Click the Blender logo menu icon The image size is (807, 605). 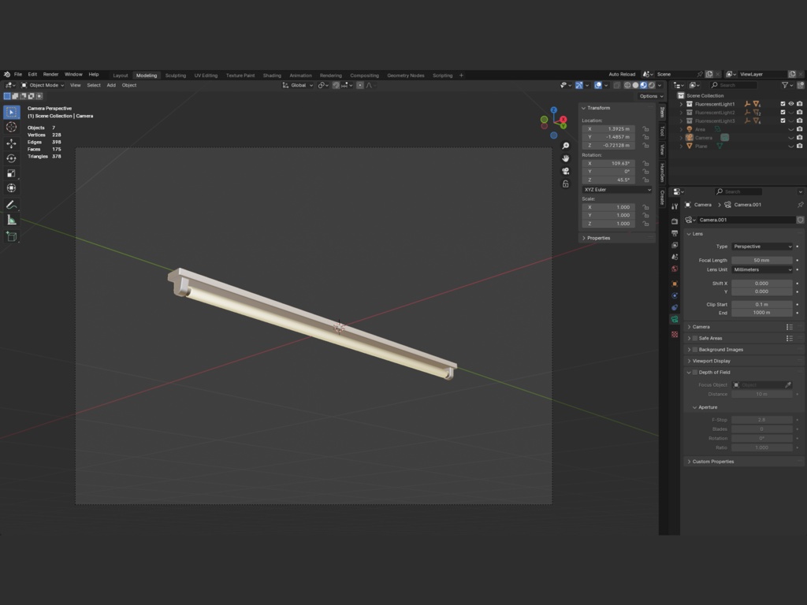[x=6, y=75]
